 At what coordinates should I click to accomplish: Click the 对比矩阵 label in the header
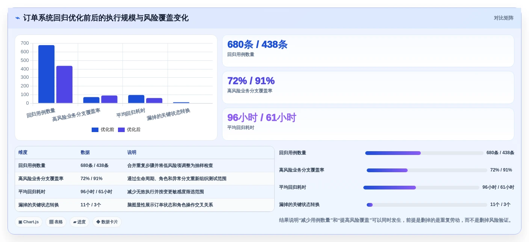(503, 18)
